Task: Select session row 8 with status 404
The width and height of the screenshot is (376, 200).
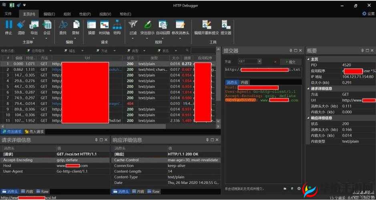Action: (x=108, y=104)
